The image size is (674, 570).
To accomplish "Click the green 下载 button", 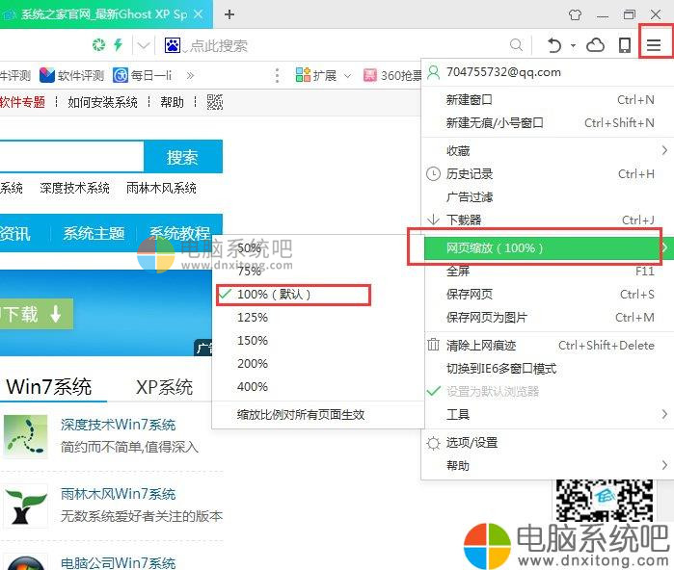I will [36, 314].
